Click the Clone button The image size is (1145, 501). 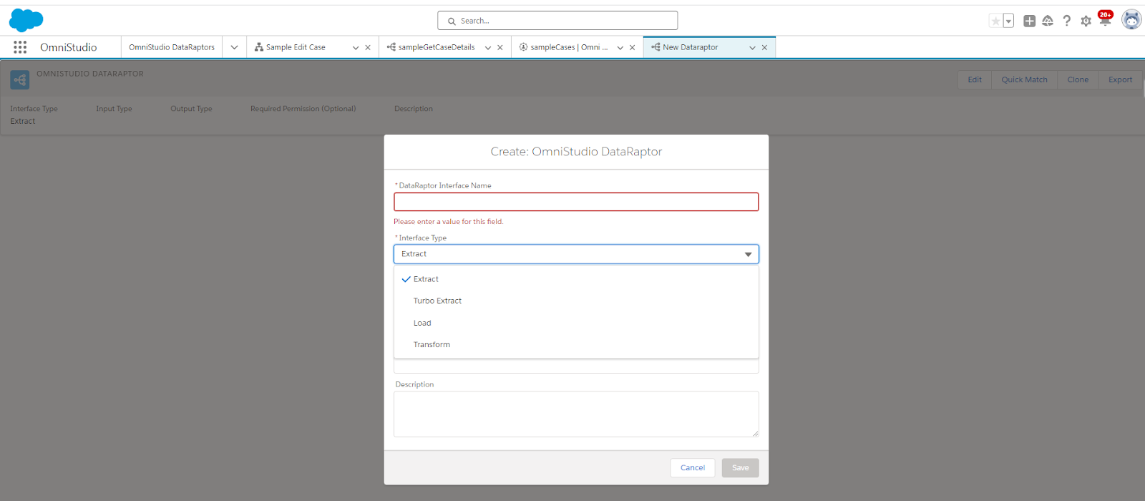coord(1078,79)
